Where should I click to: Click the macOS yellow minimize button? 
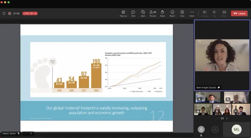pyautogui.click(x=5, y=2)
